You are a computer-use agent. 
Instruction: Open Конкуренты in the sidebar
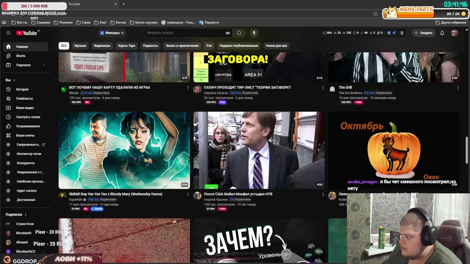click(x=25, y=163)
